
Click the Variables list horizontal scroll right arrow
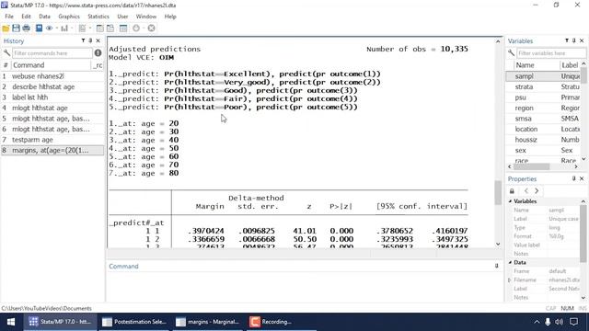[576, 166]
